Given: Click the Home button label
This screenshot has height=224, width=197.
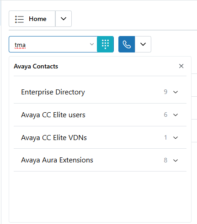Looking at the screenshot, I should coord(37,19).
